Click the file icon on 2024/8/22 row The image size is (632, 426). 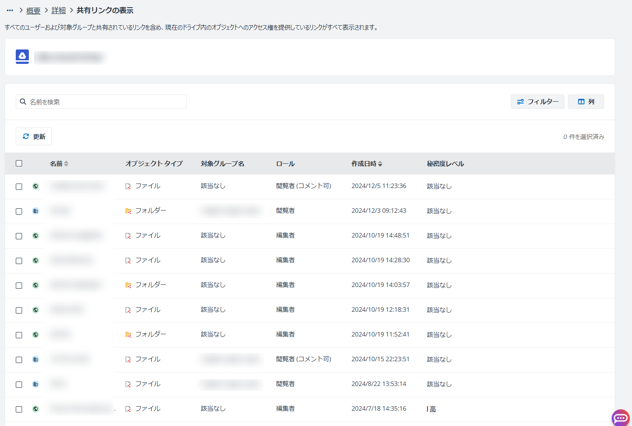coord(128,384)
